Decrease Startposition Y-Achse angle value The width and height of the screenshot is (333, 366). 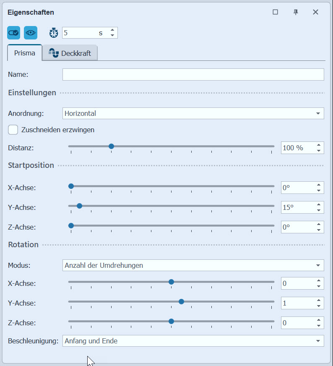[x=319, y=210]
